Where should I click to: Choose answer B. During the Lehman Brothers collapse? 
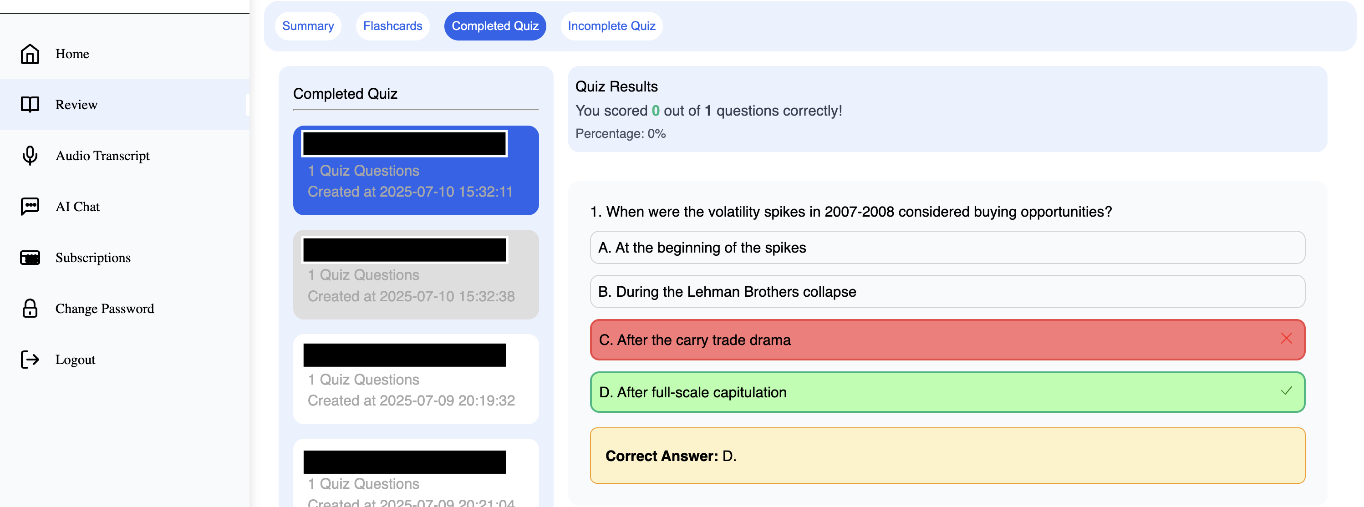[x=947, y=292]
